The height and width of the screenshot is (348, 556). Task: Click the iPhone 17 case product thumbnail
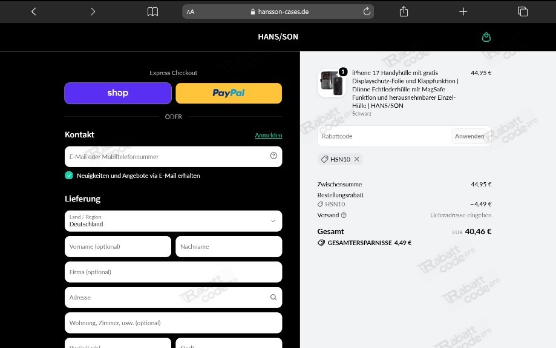[x=332, y=83]
